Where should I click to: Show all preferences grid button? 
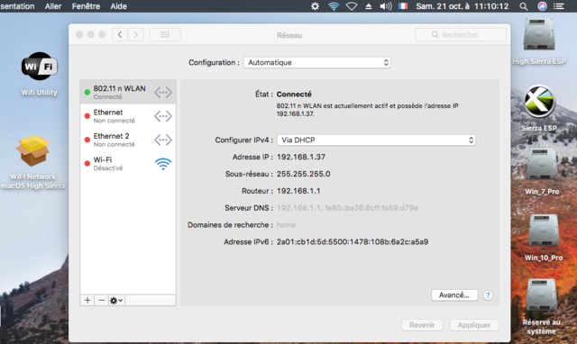click(165, 34)
